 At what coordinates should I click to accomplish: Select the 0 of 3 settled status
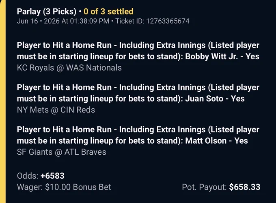pos(108,12)
